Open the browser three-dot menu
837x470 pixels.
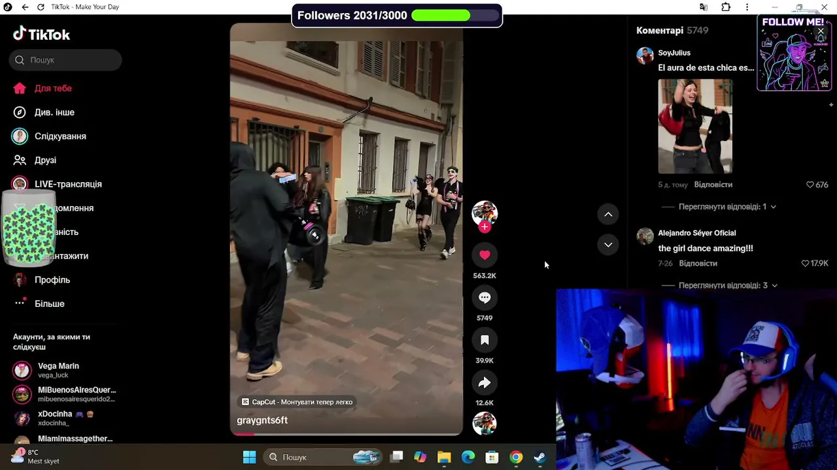tap(747, 7)
